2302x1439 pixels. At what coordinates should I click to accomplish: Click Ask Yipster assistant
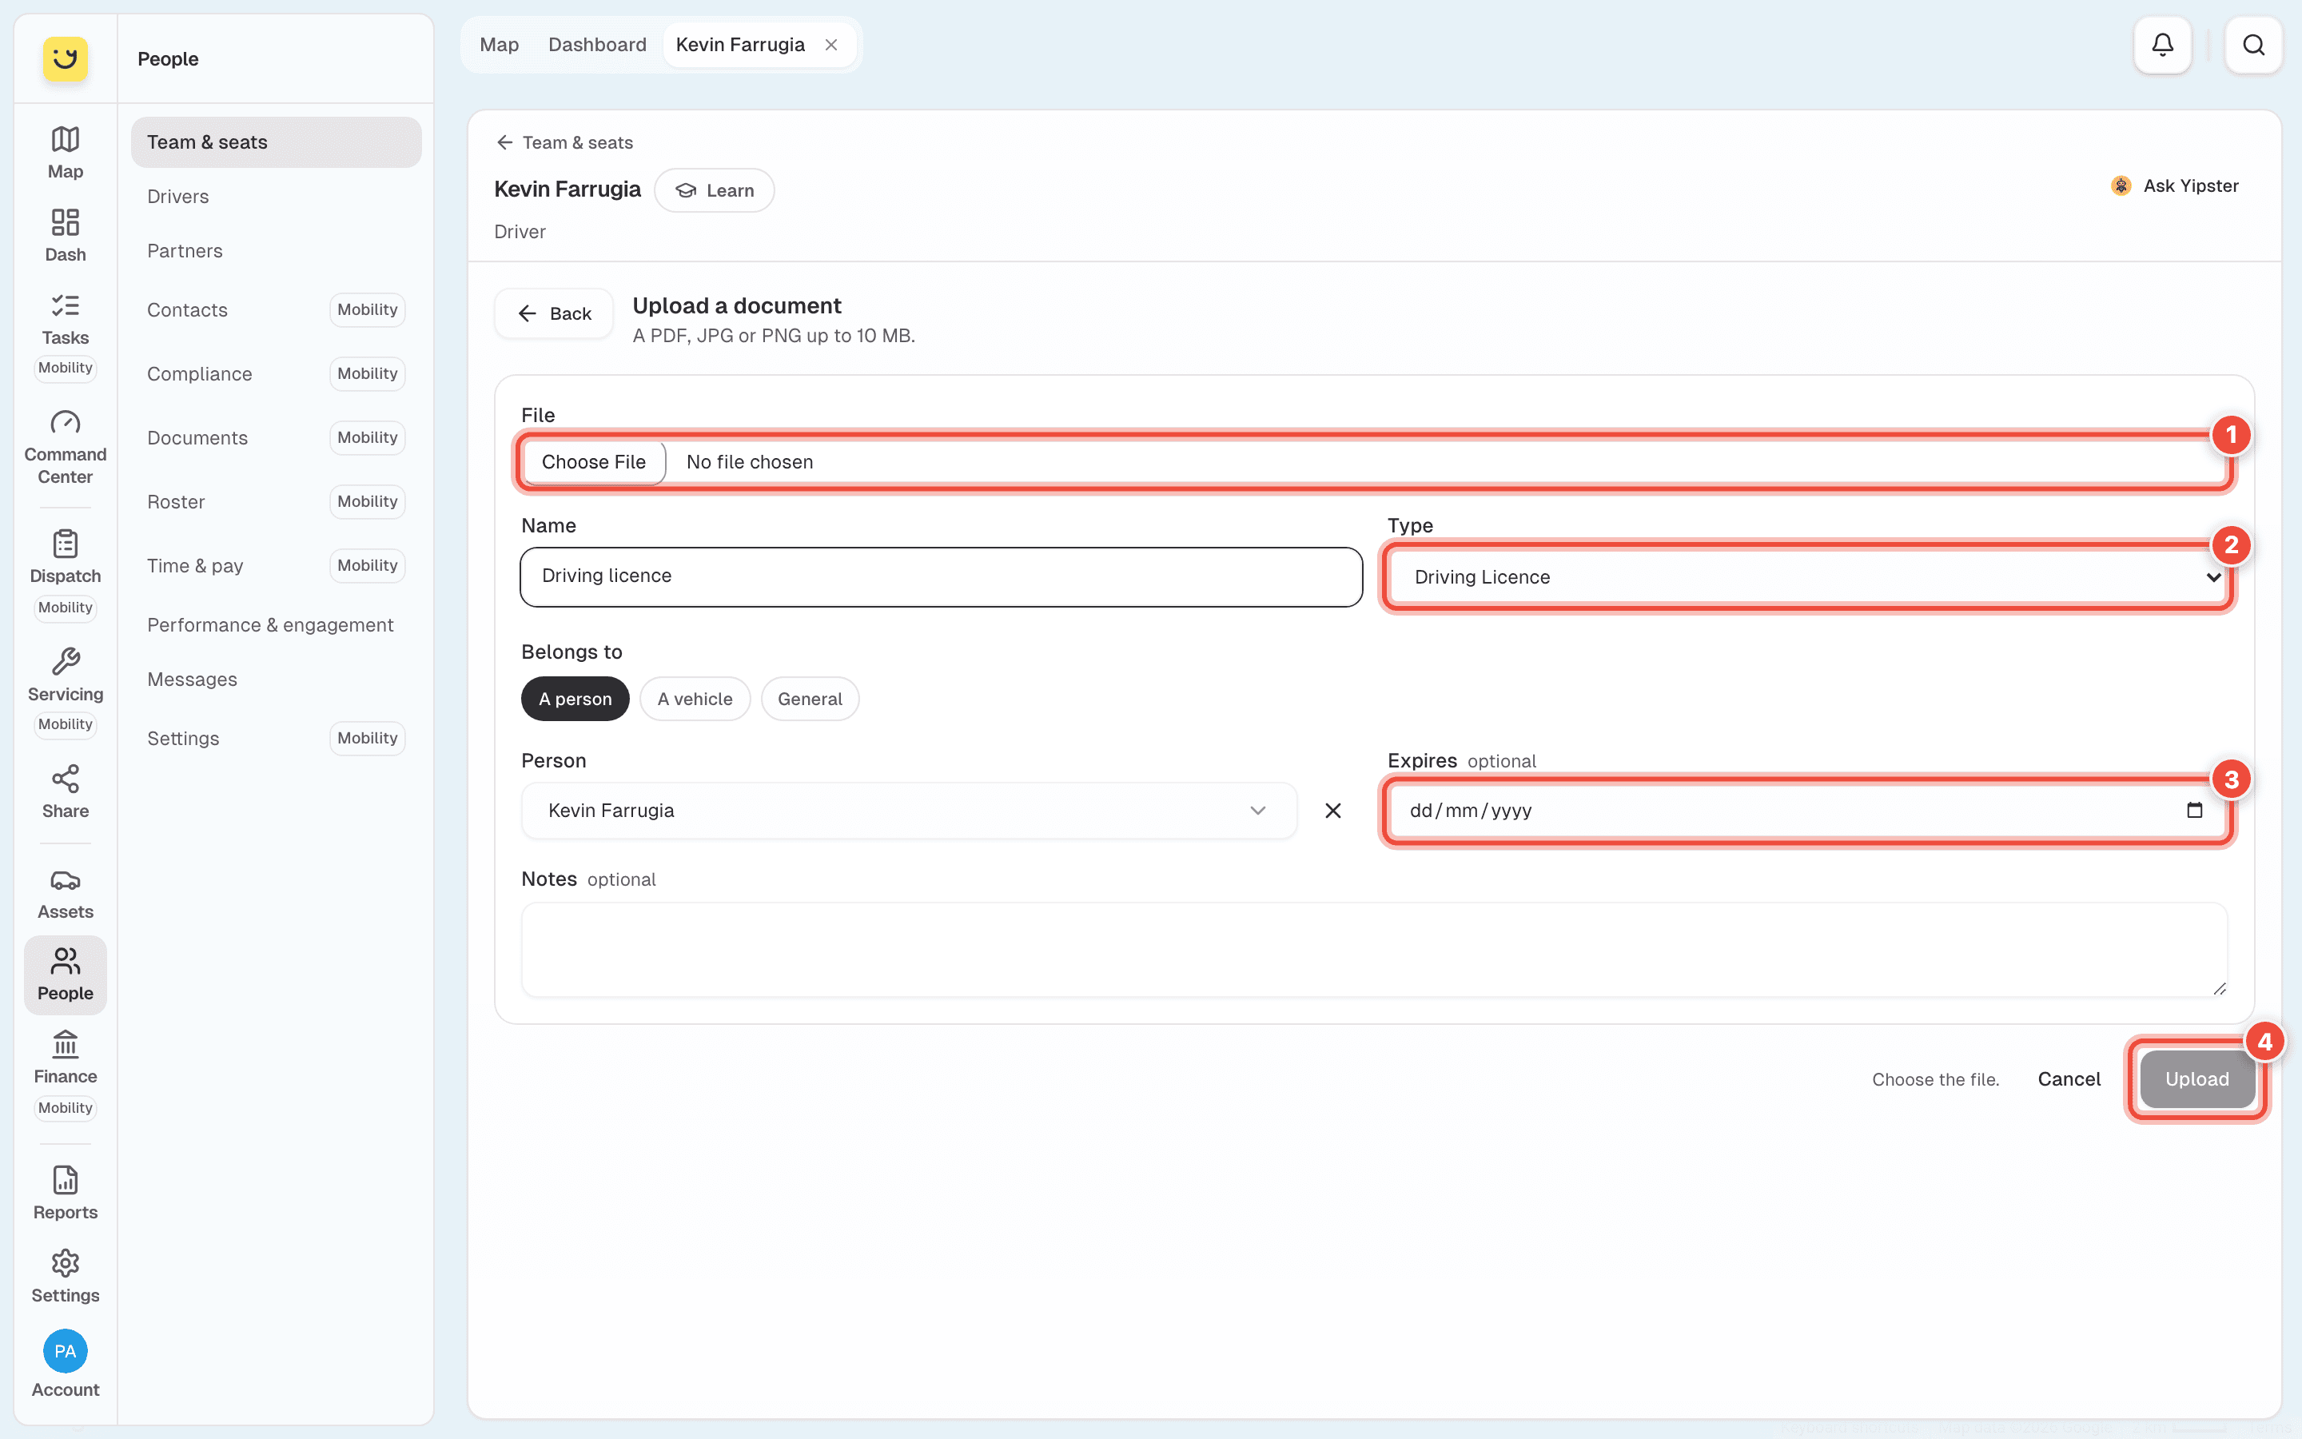[x=2175, y=185]
